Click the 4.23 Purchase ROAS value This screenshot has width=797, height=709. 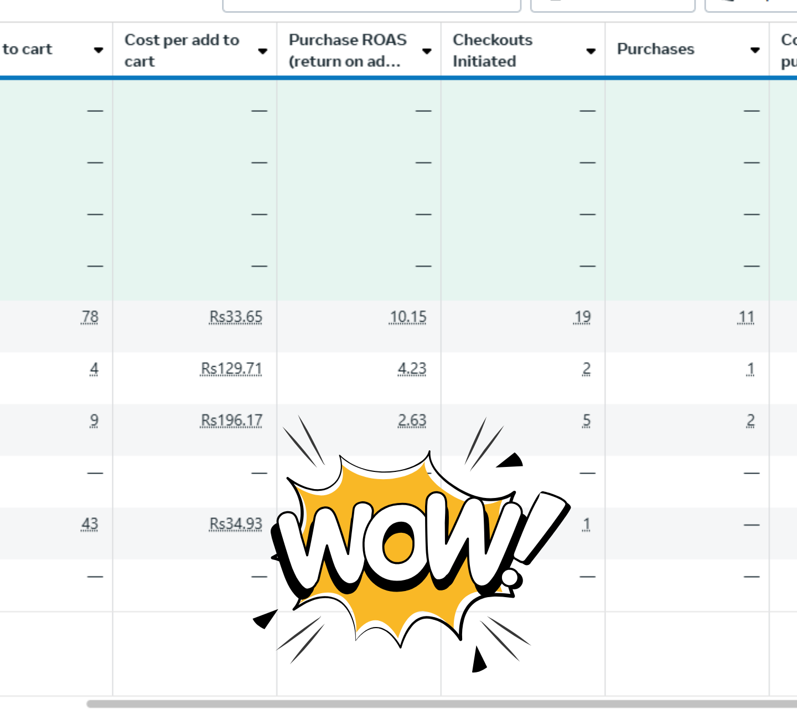coord(412,369)
